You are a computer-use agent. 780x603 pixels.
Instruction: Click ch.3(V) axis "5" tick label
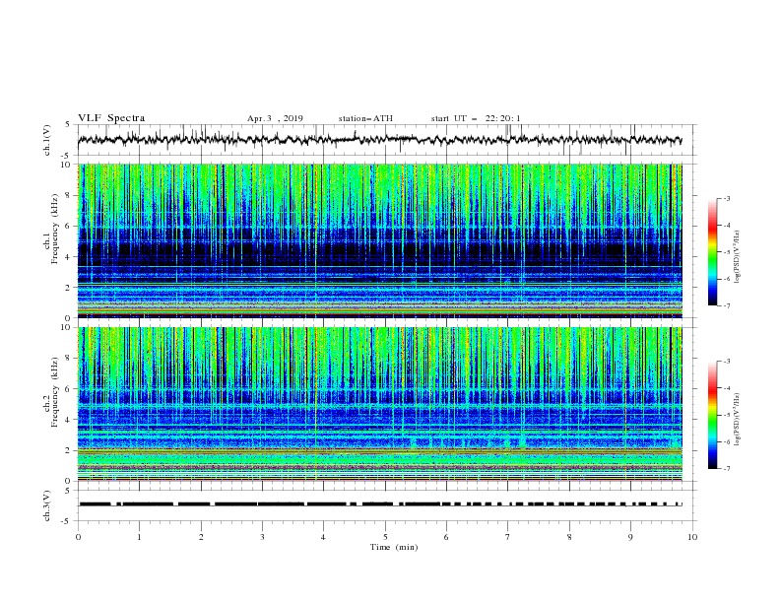click(69, 490)
